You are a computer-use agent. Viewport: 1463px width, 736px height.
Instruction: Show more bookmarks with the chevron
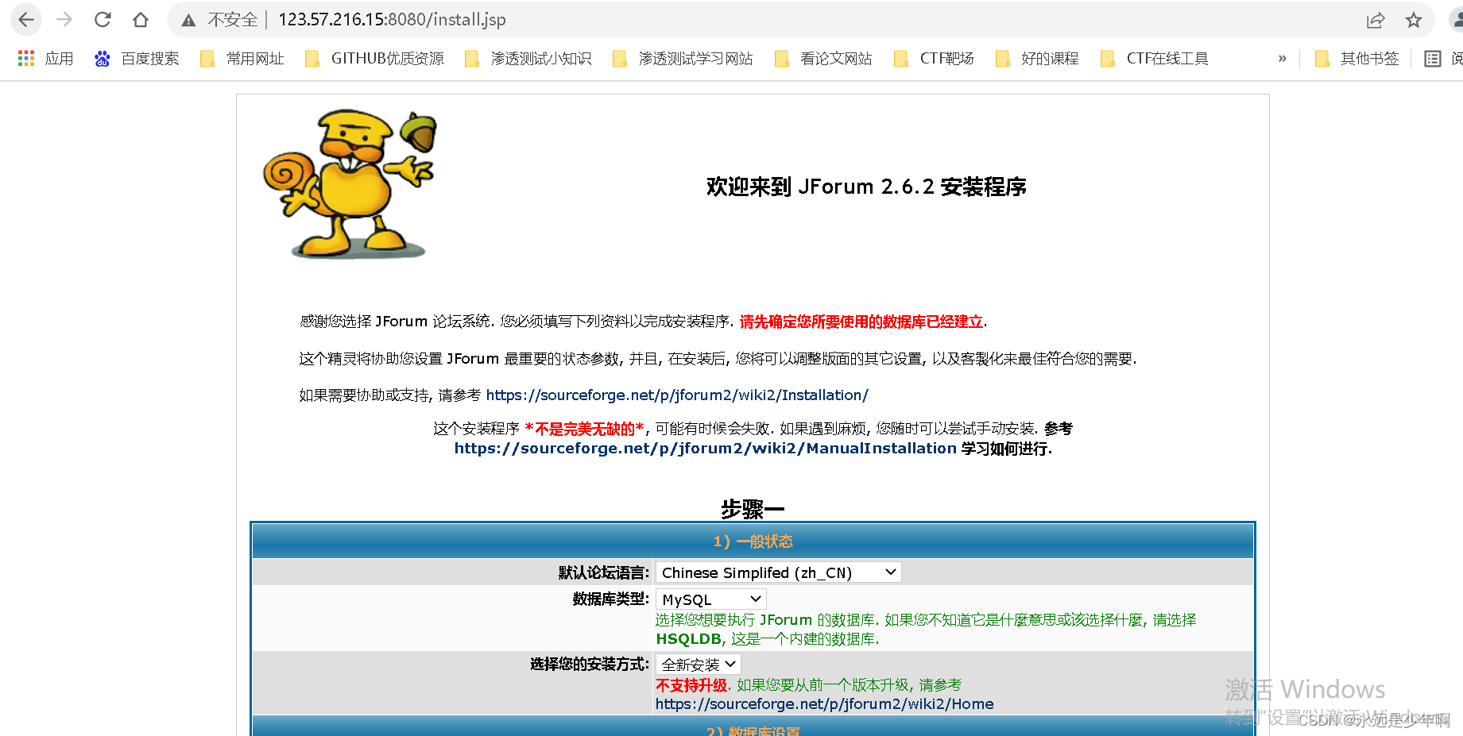click(1282, 59)
